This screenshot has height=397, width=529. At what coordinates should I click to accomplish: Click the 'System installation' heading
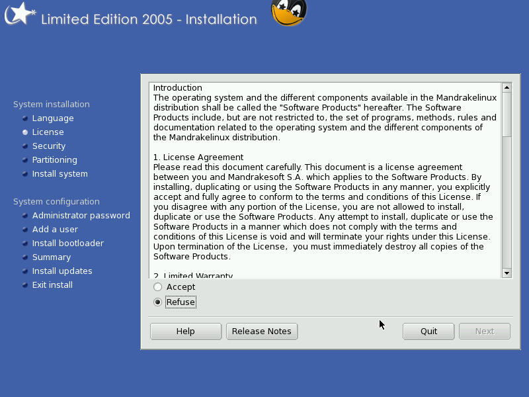[x=52, y=105]
